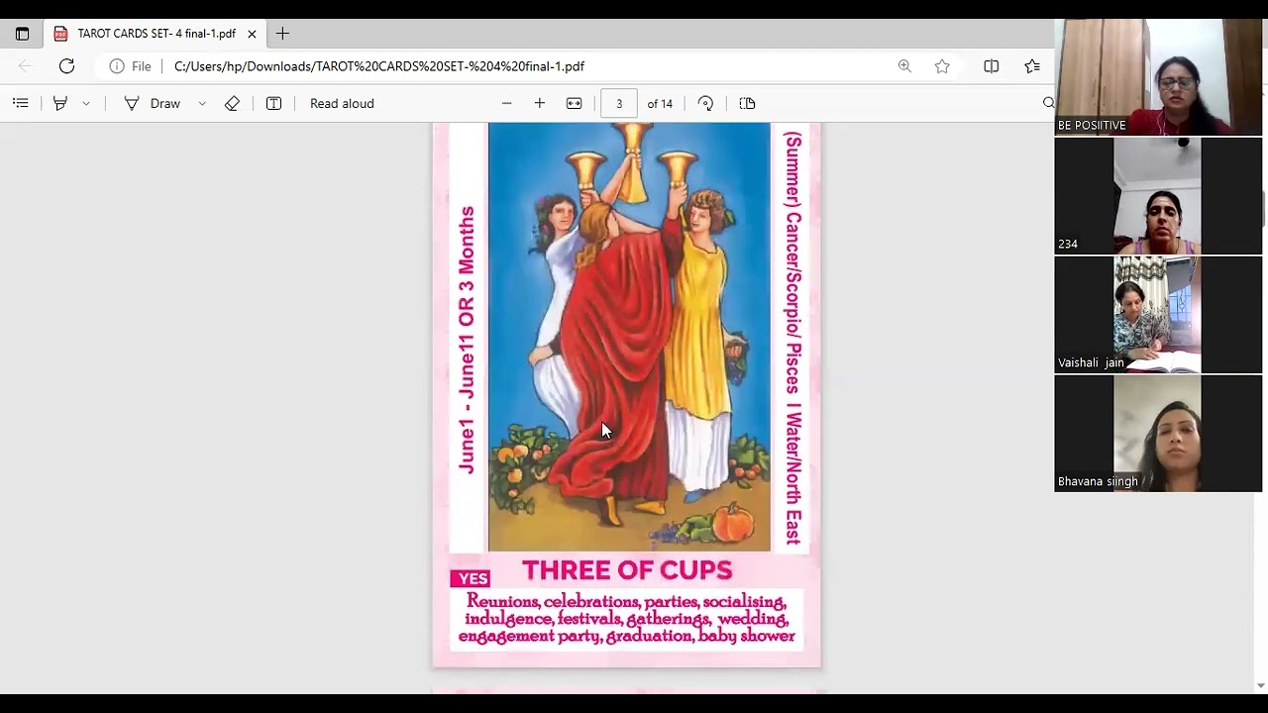
Task: Start Read aloud
Action: click(x=342, y=103)
